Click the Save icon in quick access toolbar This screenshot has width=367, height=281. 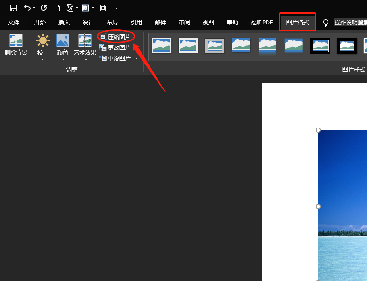click(14, 8)
